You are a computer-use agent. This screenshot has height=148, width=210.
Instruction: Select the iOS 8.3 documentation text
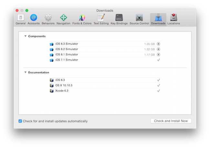click(x=60, y=80)
